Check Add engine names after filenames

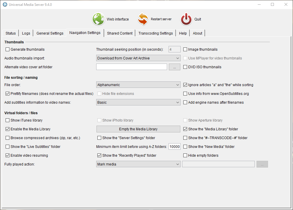pos(185,102)
